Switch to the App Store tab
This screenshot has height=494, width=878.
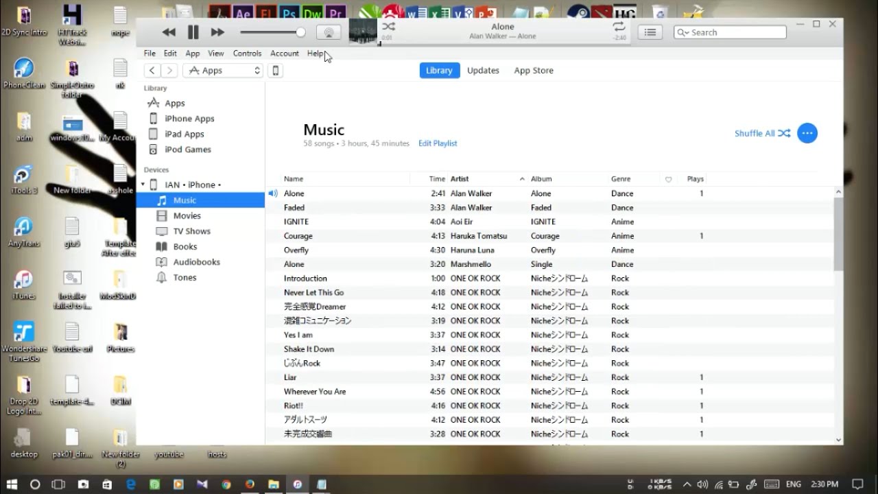[534, 71]
